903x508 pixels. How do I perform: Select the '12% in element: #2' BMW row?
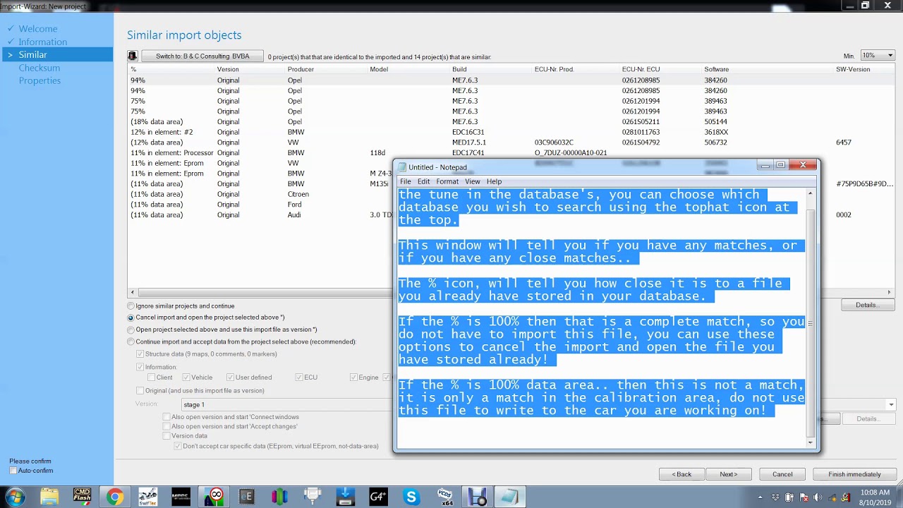(x=511, y=132)
